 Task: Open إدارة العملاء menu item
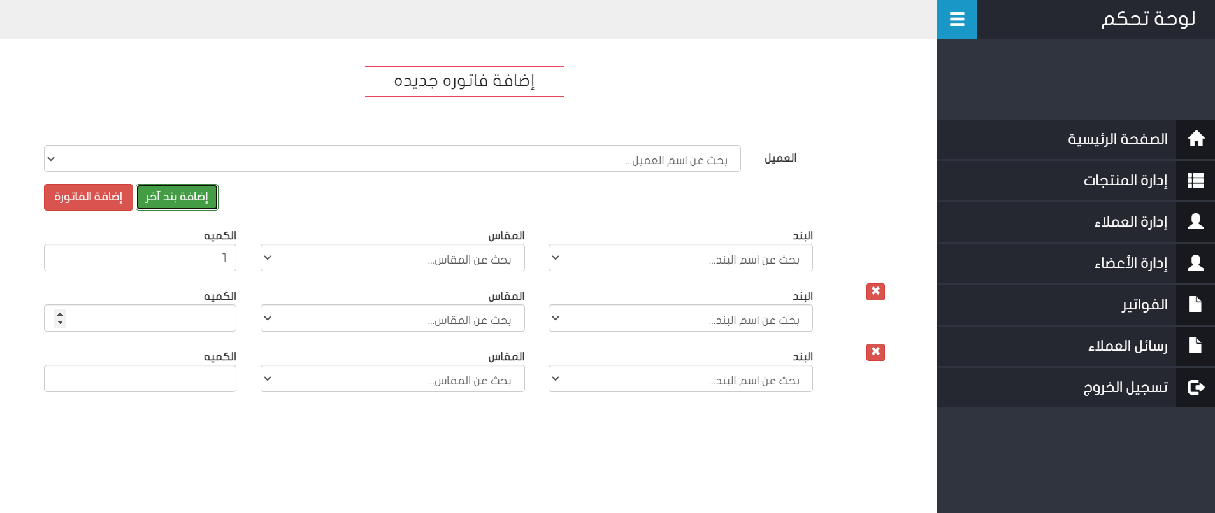(x=1076, y=221)
